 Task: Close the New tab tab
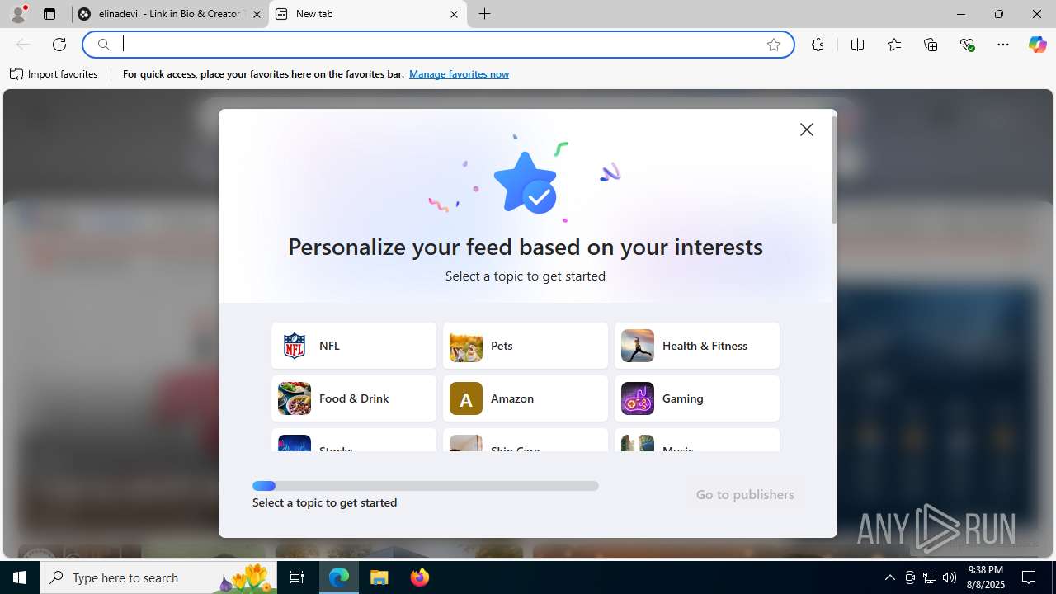pos(454,14)
